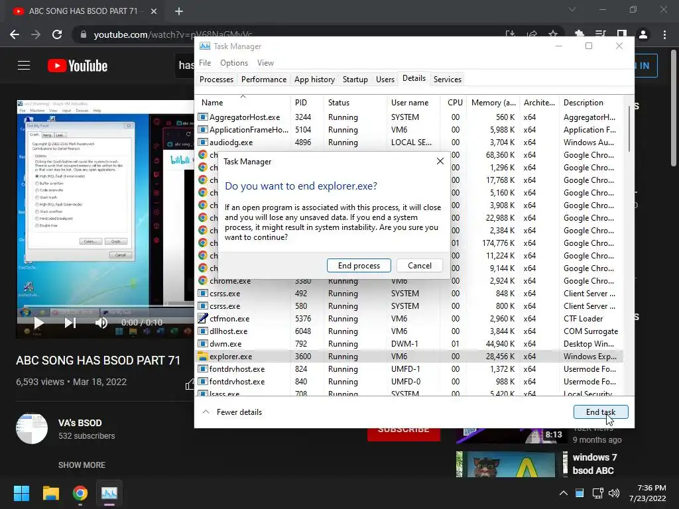Select fontdrvhost.exe with PID 840
The width and height of the screenshot is (679, 509).
click(x=410, y=381)
